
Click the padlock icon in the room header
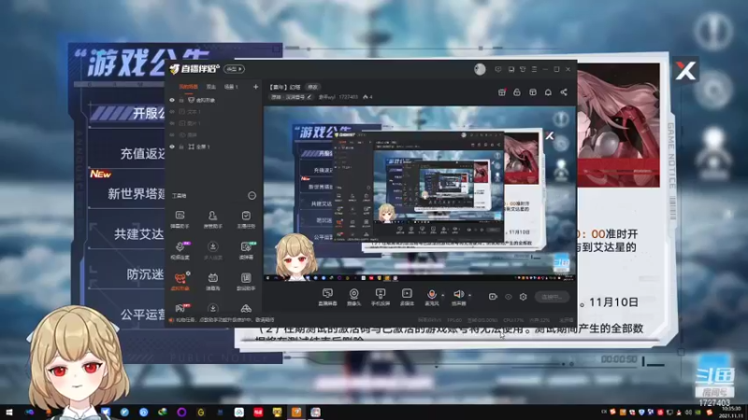(517, 92)
